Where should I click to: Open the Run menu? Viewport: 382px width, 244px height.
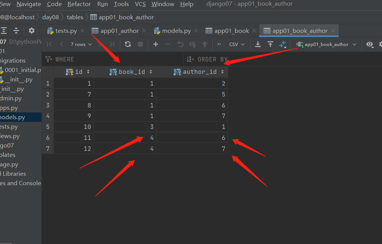[102, 4]
